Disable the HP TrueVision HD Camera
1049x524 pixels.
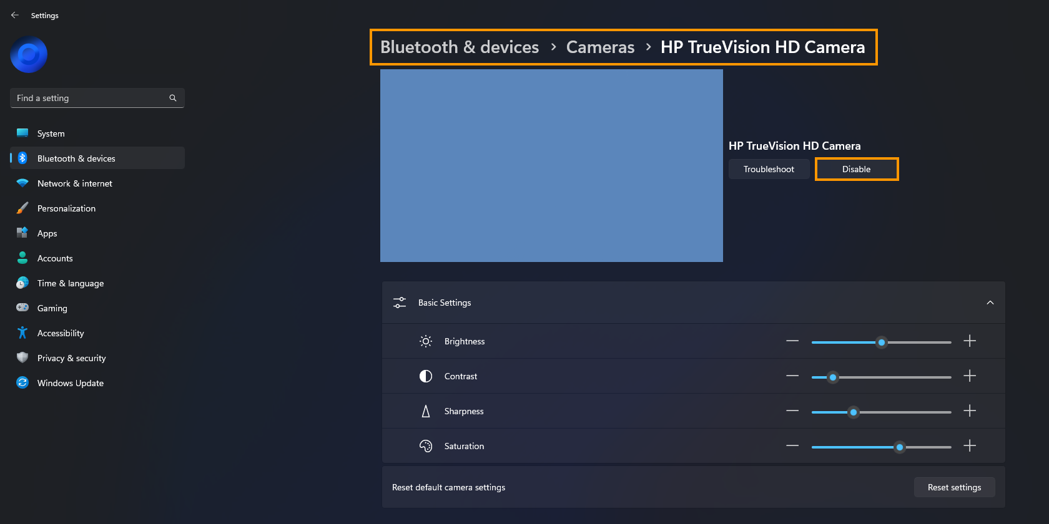[857, 169]
